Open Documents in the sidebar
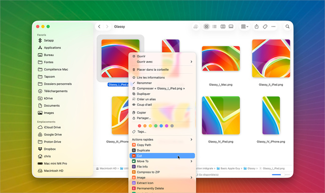 (x=52, y=106)
